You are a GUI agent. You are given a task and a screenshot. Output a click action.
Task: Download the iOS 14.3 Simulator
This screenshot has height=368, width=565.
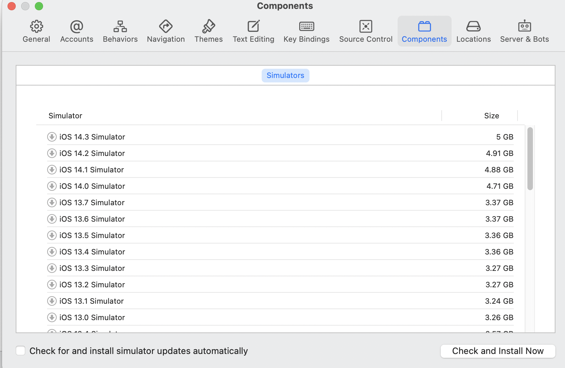coord(52,137)
